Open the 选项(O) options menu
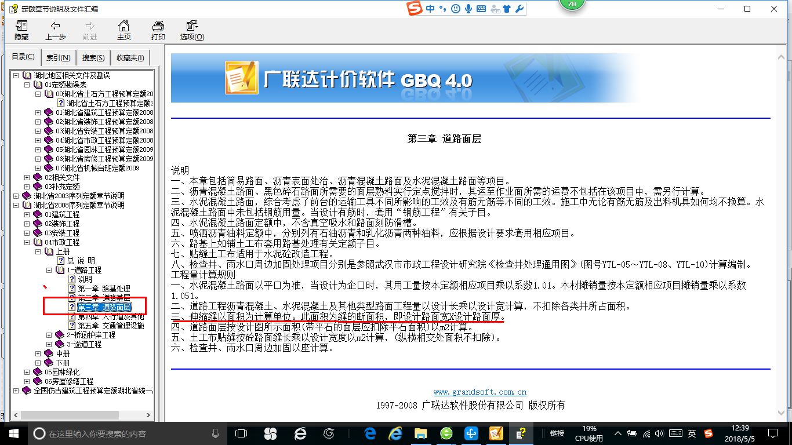The image size is (792, 445). [x=192, y=30]
